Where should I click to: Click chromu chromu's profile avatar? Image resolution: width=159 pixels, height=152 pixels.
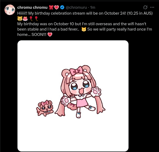10,10
